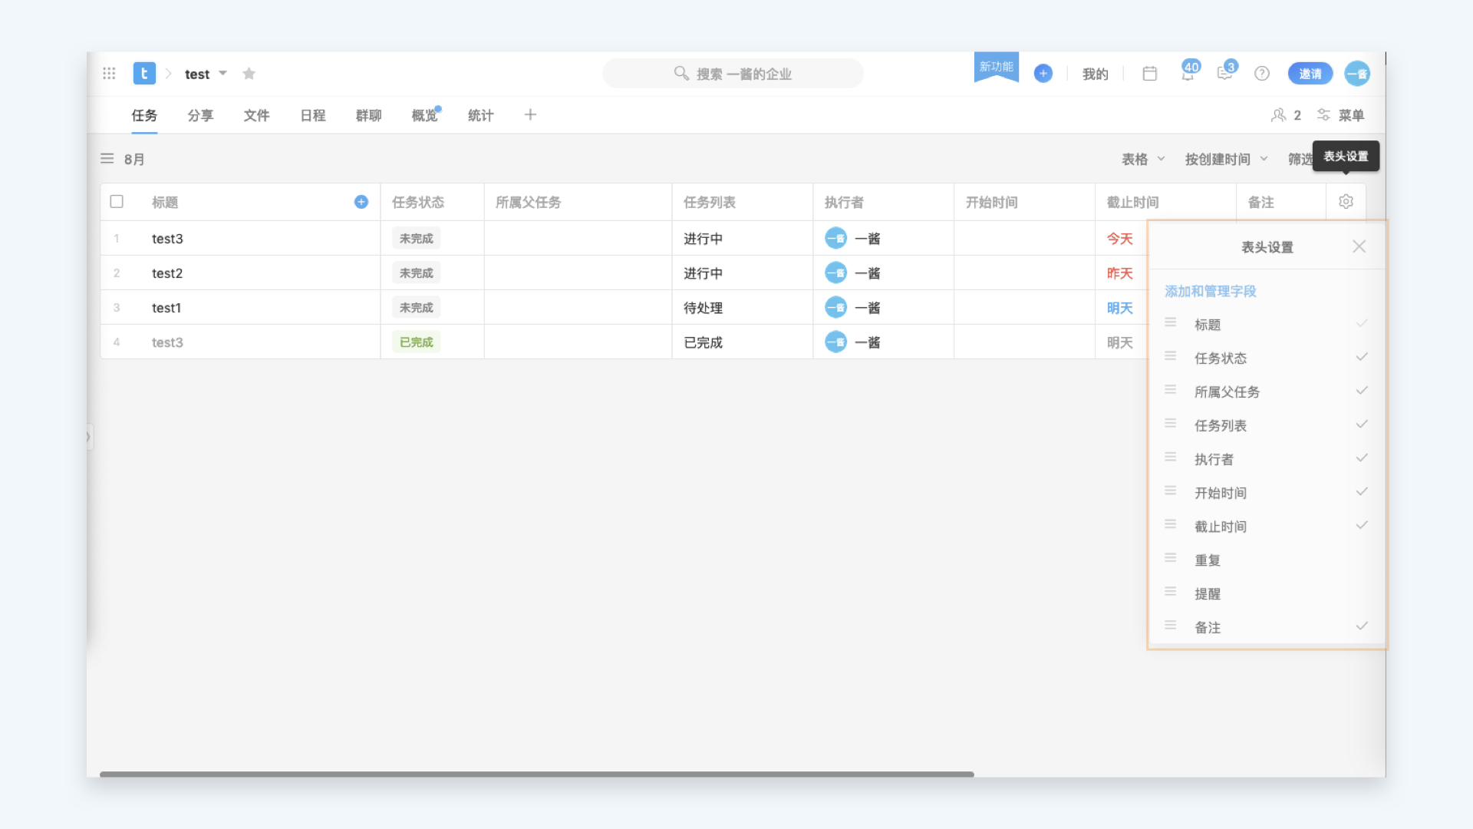
Task: Open the calendar icon in top bar
Action: point(1149,74)
